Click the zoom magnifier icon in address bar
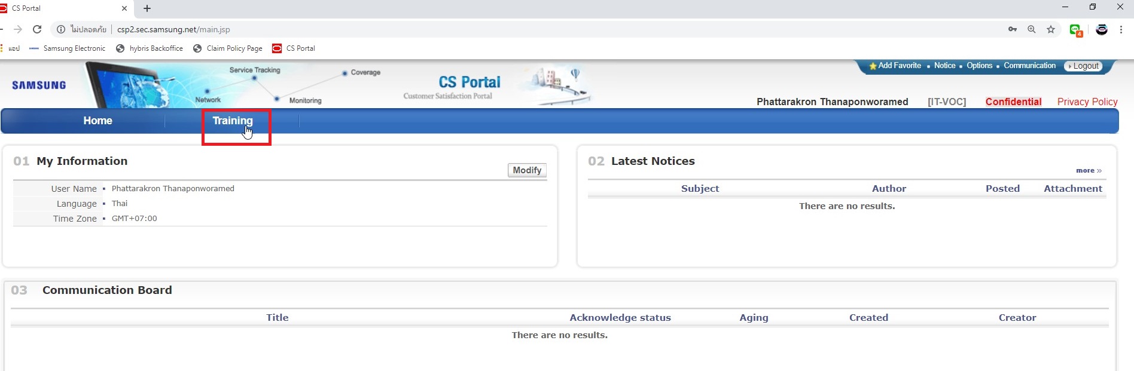 tap(1032, 29)
